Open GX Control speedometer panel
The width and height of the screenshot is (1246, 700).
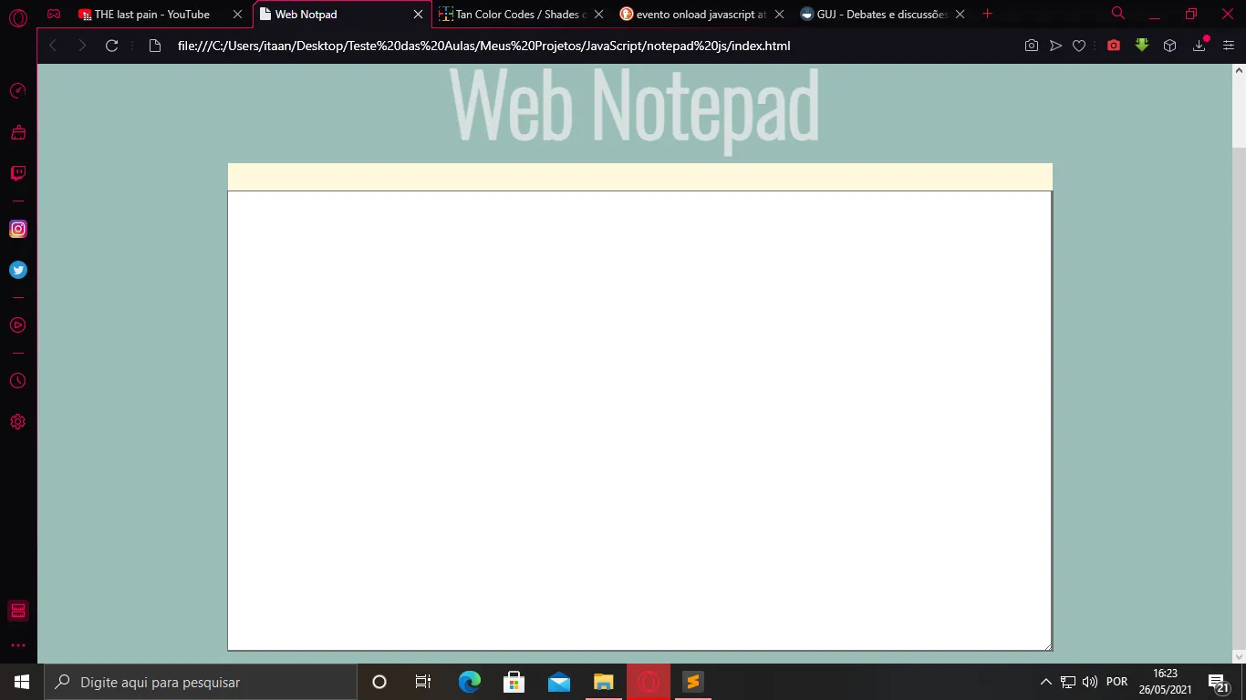17,91
